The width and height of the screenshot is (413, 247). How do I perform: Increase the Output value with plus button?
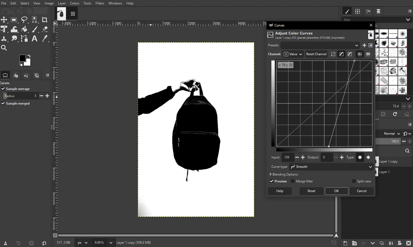point(342,157)
